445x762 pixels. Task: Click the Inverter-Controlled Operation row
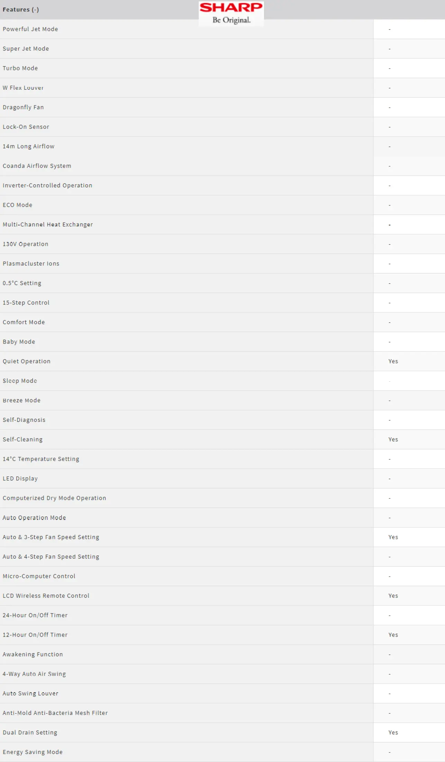tap(222, 185)
